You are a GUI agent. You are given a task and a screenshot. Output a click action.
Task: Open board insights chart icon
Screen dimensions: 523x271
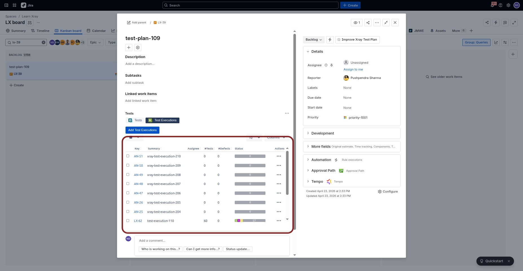click(x=496, y=42)
